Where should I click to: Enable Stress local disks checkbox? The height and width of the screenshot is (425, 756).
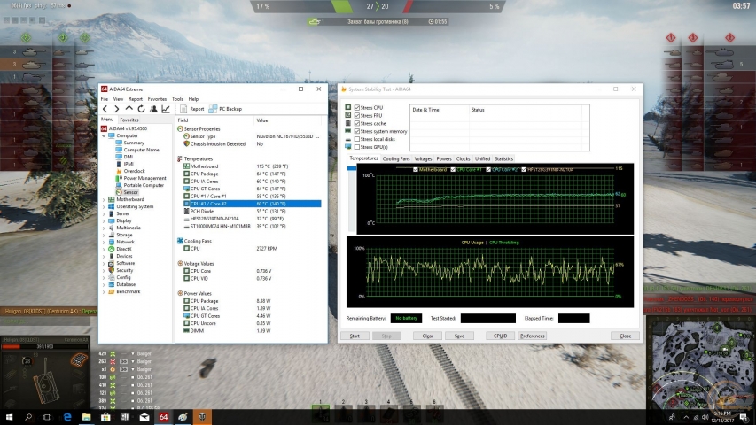tap(357, 139)
